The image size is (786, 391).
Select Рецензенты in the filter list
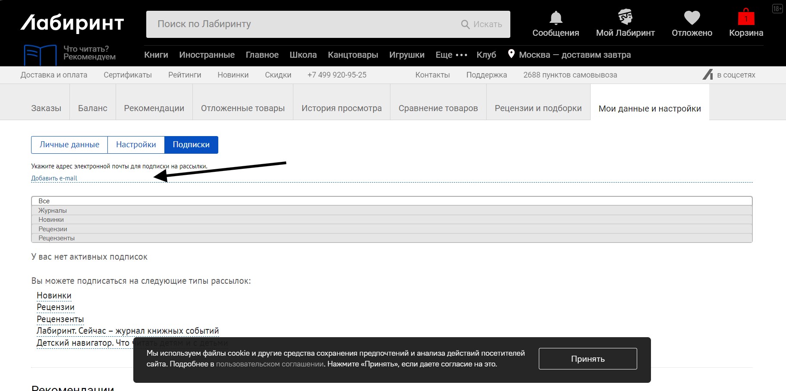tap(392, 238)
